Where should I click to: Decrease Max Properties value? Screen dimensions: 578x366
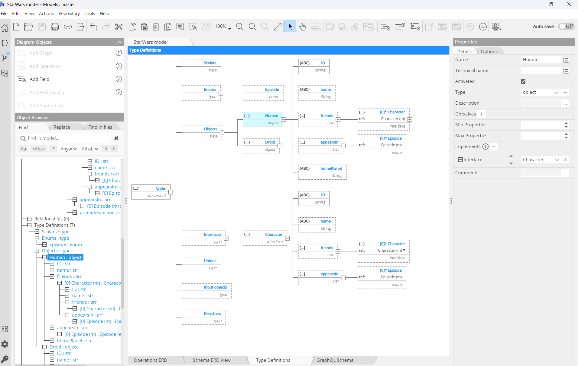click(566, 138)
